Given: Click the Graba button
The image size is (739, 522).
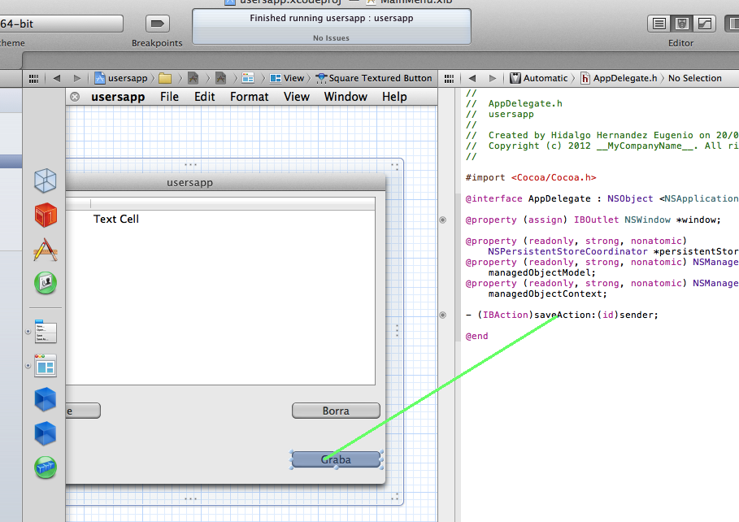Looking at the screenshot, I should coord(337,459).
